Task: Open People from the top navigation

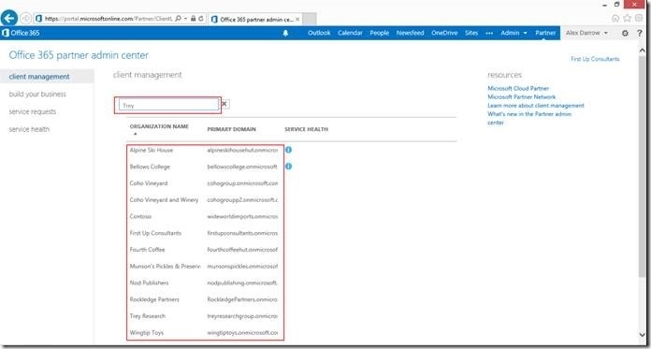Action: tap(380, 33)
